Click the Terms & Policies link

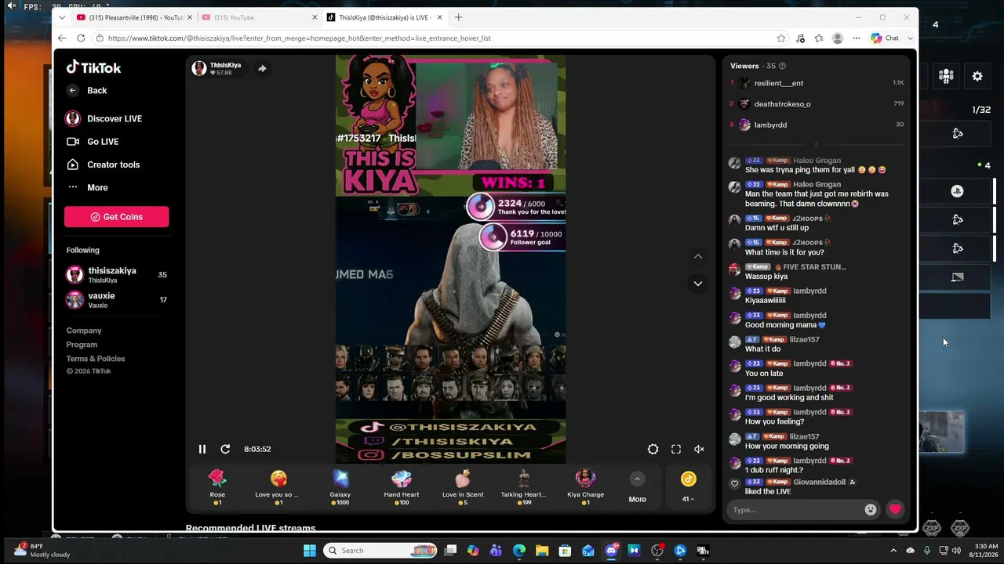pos(96,359)
